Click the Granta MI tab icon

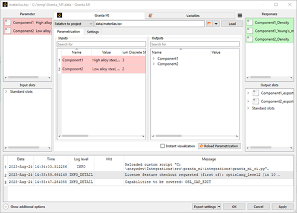59,15
